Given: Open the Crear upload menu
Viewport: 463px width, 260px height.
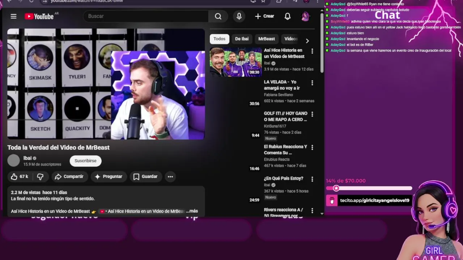Looking at the screenshot, I should 264,16.
